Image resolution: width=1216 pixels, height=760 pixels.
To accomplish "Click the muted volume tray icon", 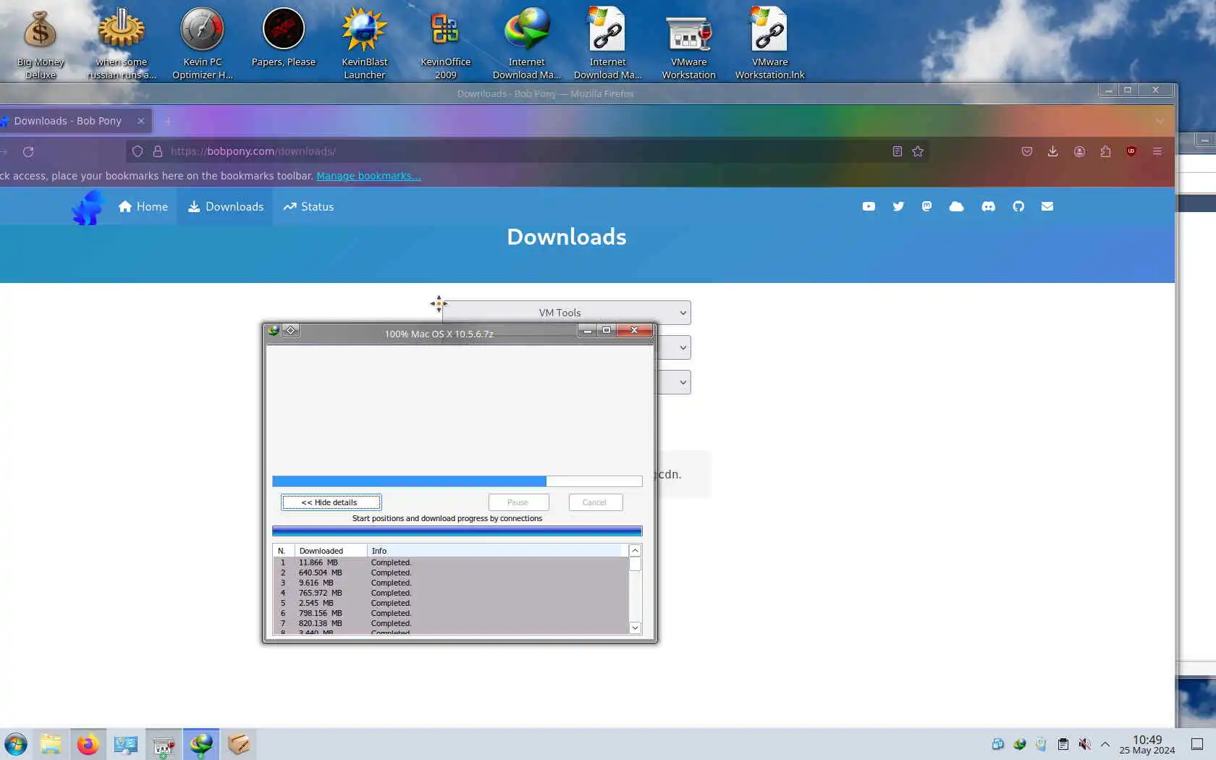I will [x=1084, y=744].
